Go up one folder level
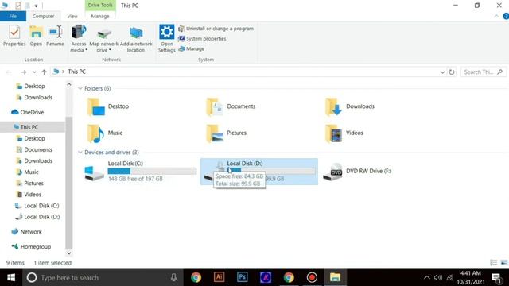Screen dimensions: 509x286 45,71
